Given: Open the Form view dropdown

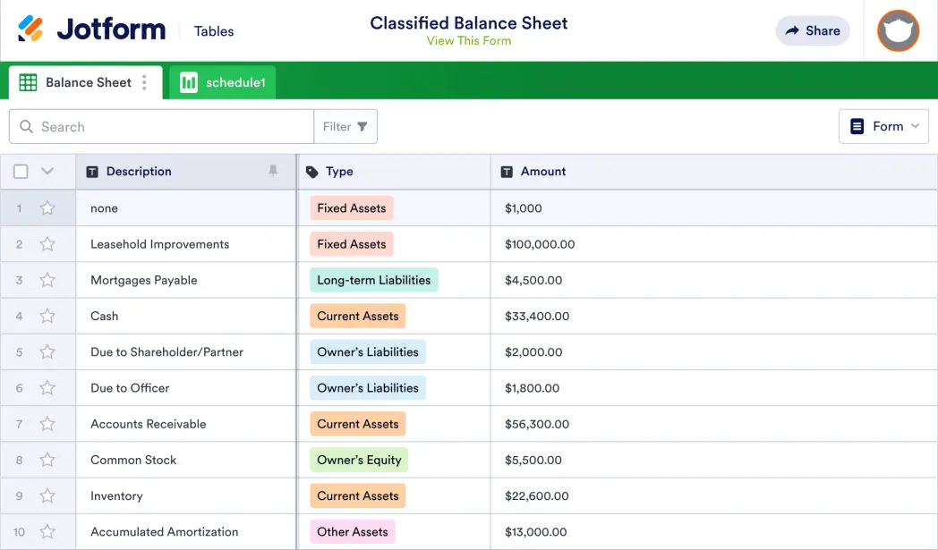Looking at the screenshot, I should click(x=883, y=126).
